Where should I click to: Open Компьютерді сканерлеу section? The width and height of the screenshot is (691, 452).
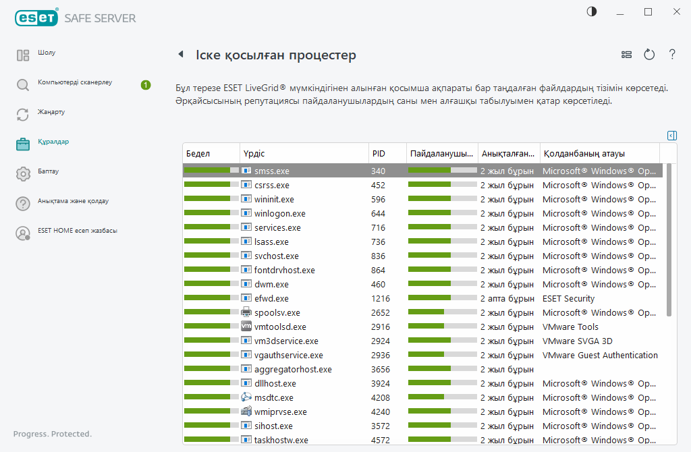coord(74,82)
